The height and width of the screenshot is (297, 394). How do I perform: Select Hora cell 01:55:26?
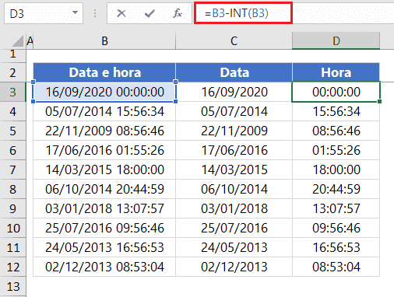coord(336,150)
